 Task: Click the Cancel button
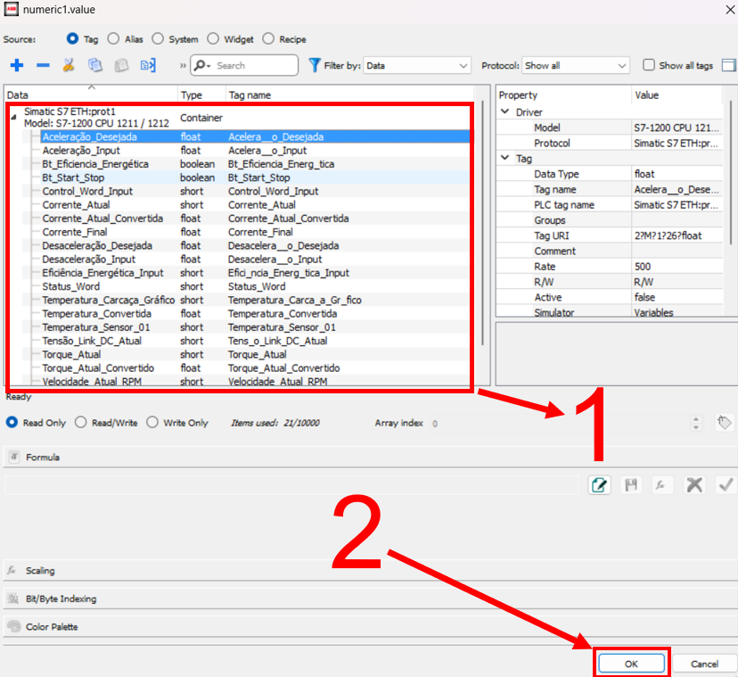pyautogui.click(x=704, y=664)
